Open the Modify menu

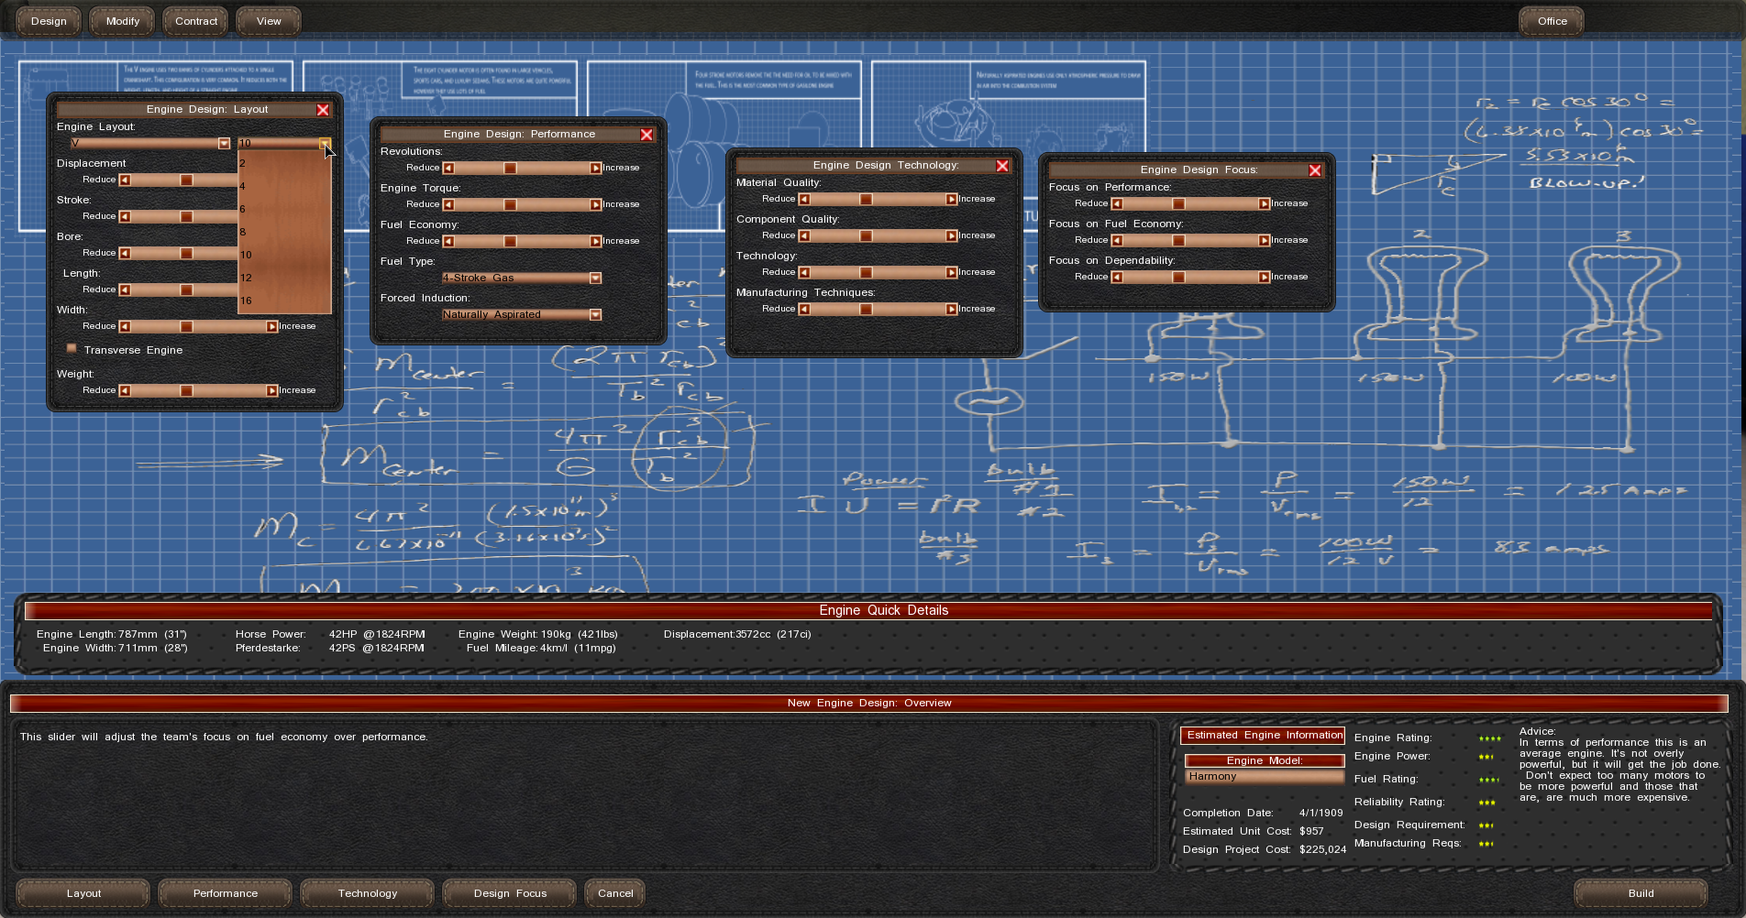(x=123, y=21)
